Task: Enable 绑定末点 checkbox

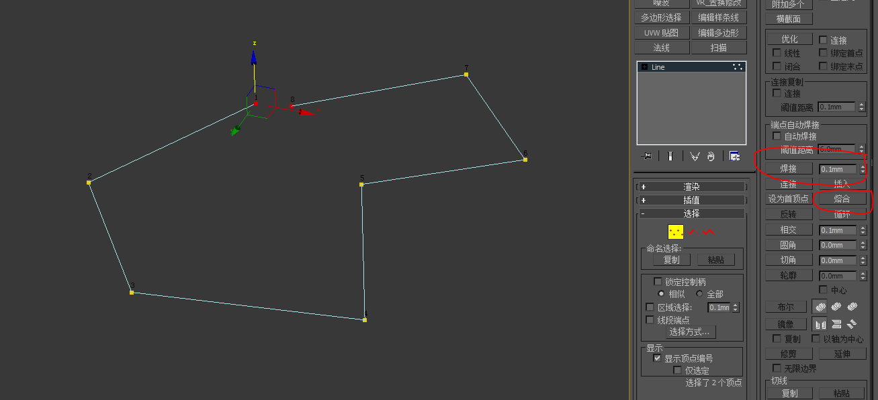Action: pyautogui.click(x=823, y=66)
